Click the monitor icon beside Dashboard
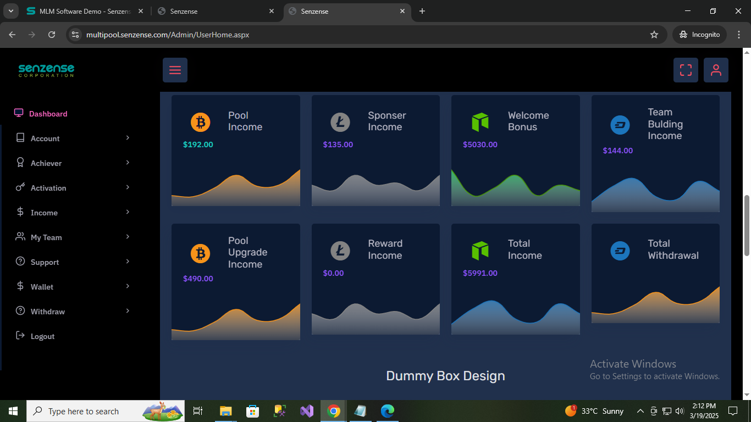This screenshot has height=422, width=751. (19, 113)
